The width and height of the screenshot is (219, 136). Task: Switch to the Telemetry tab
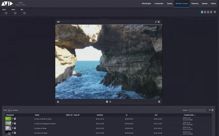point(195,4)
